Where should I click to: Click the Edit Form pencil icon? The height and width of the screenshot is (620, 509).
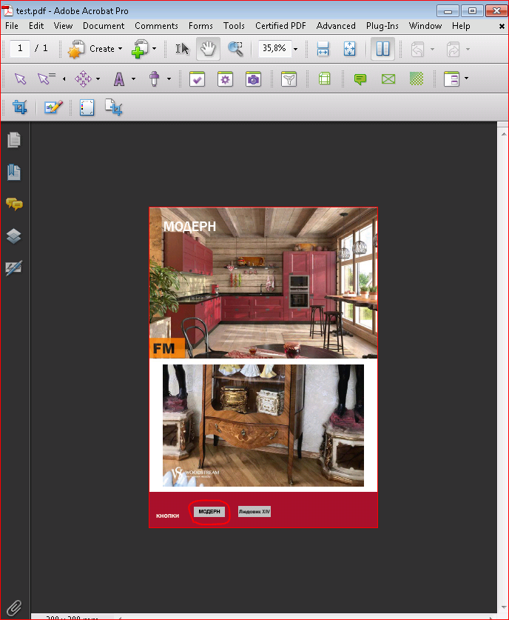53,107
